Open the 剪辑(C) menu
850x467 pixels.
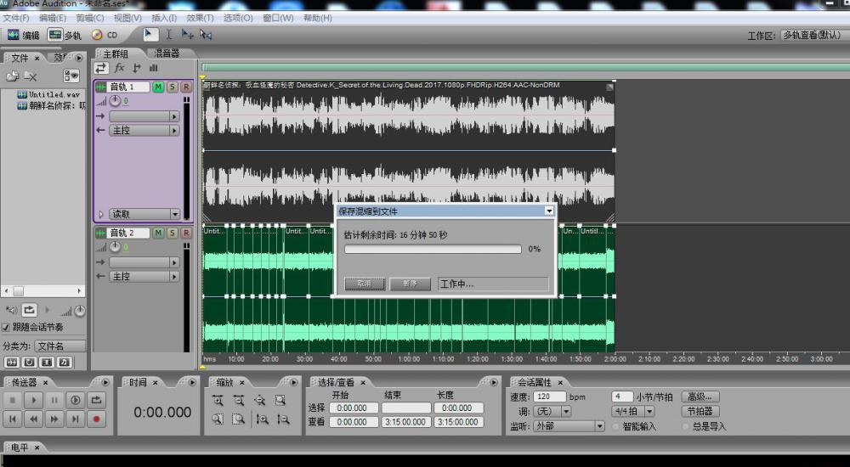89,18
